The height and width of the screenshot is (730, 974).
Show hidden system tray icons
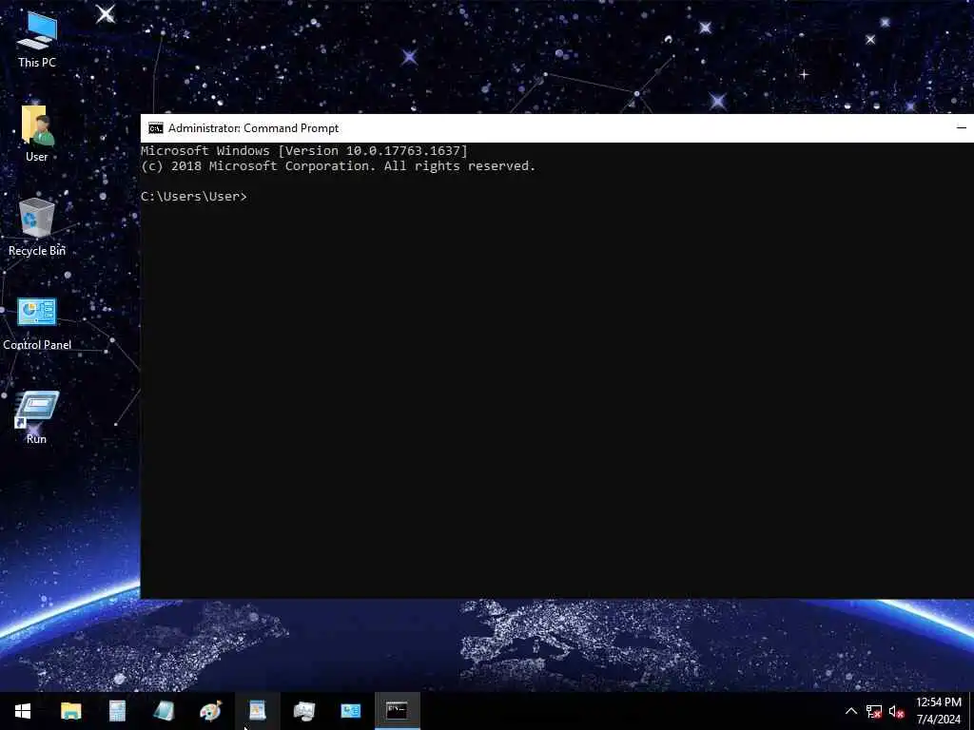tap(851, 711)
